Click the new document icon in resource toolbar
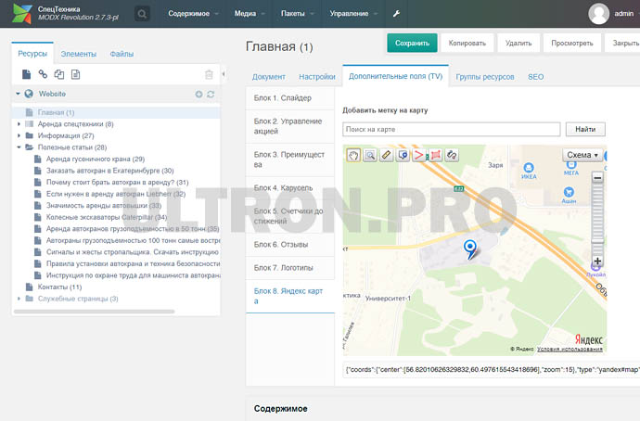 27,74
